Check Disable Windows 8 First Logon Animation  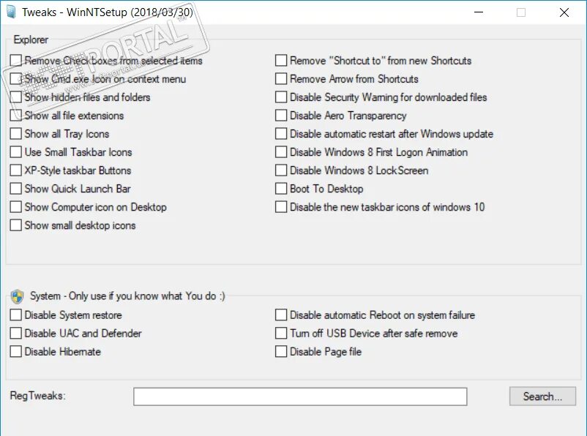point(281,152)
